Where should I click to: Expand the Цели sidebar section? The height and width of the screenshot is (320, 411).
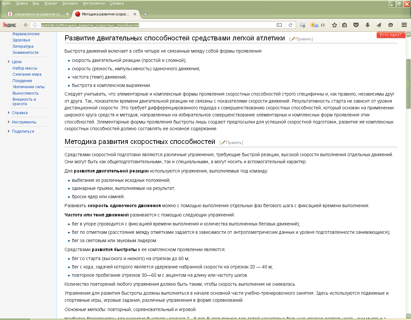tap(17, 62)
